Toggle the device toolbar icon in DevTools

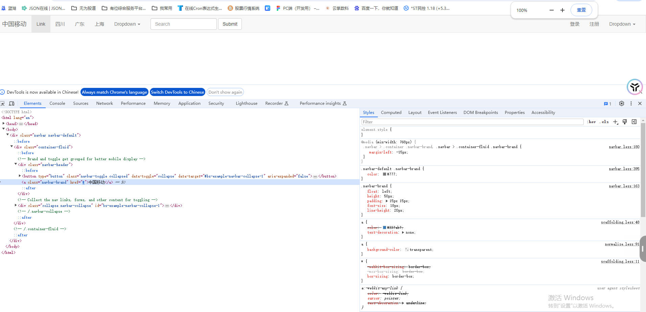pyautogui.click(x=12, y=103)
